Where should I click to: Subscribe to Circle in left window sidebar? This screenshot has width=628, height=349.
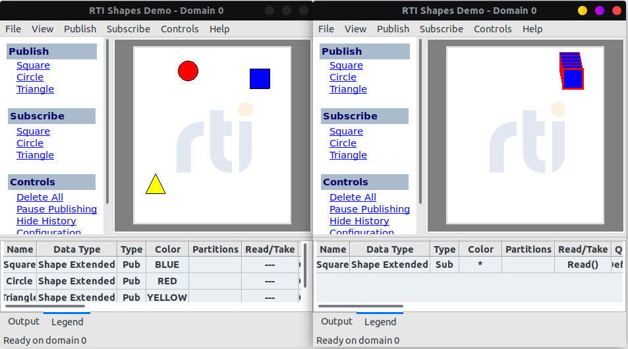pyautogui.click(x=30, y=143)
